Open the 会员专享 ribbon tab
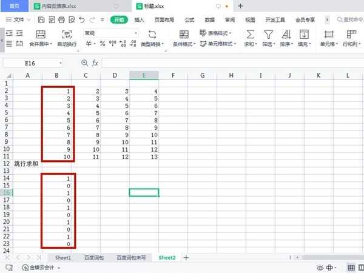This screenshot has height=273, width=364. (305, 20)
